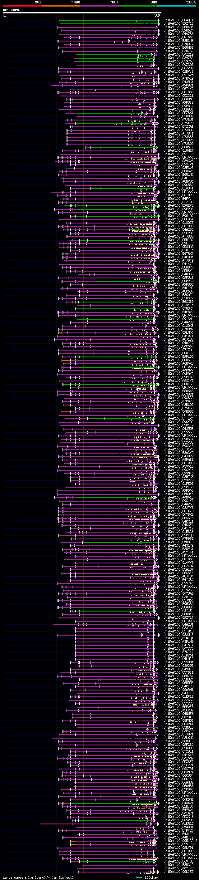Click the UniRef100_C0Z3D3 label
The height and width of the screenshot is (880, 199).
[x=178, y=65]
